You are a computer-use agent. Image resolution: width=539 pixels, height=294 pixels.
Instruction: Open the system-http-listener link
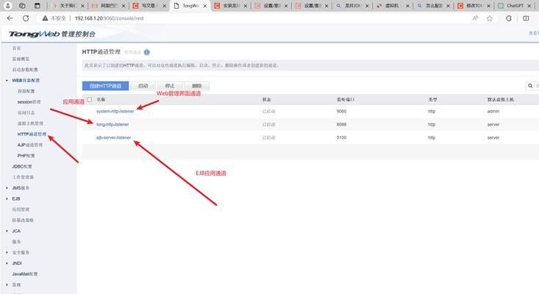coord(115,111)
